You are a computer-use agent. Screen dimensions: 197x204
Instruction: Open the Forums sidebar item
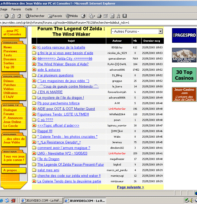tap(9, 114)
